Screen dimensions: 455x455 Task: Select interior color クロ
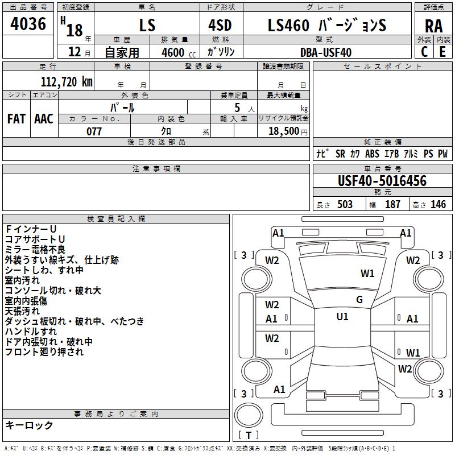pyautogui.click(x=166, y=131)
